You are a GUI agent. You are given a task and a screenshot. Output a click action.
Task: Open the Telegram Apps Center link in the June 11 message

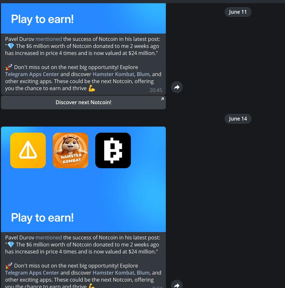32,74
